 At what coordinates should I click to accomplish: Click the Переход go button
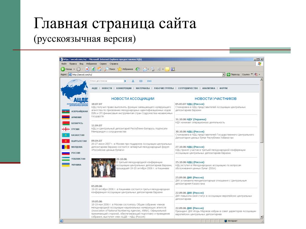(x=233, y=75)
